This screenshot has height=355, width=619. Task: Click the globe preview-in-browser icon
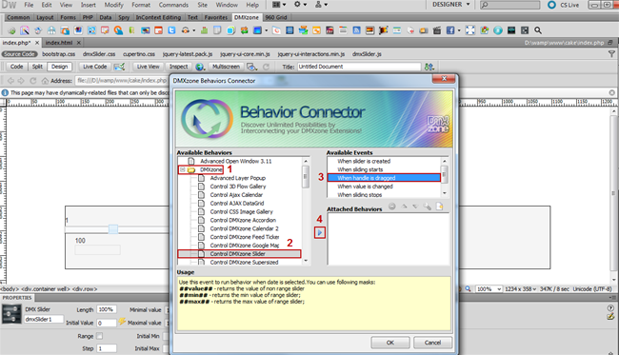[200, 67]
